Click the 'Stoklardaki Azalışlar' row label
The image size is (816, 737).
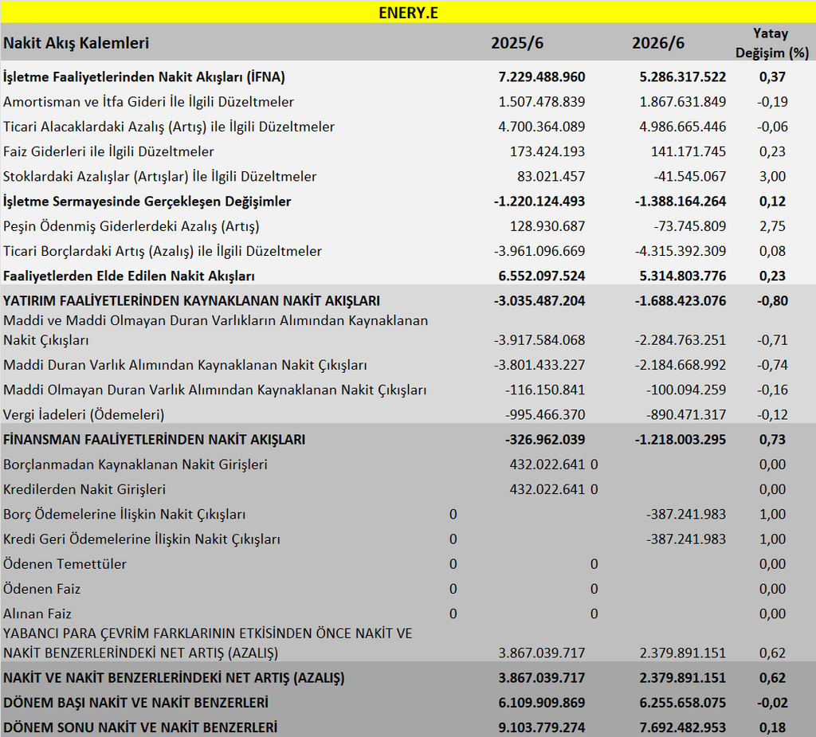point(159,177)
